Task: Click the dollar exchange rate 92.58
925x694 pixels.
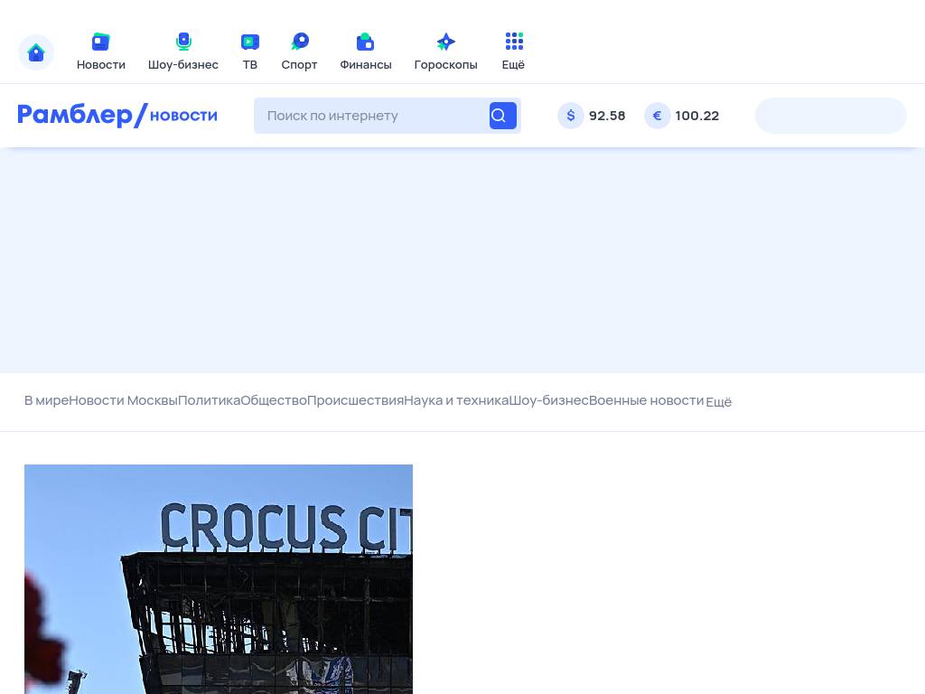Action: (593, 116)
